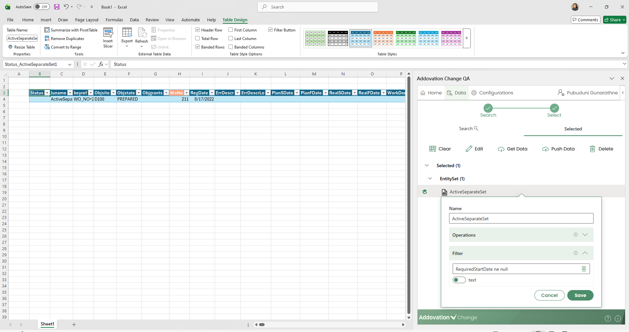
Task: Enable the Total Row checkbox
Action: pyautogui.click(x=198, y=38)
